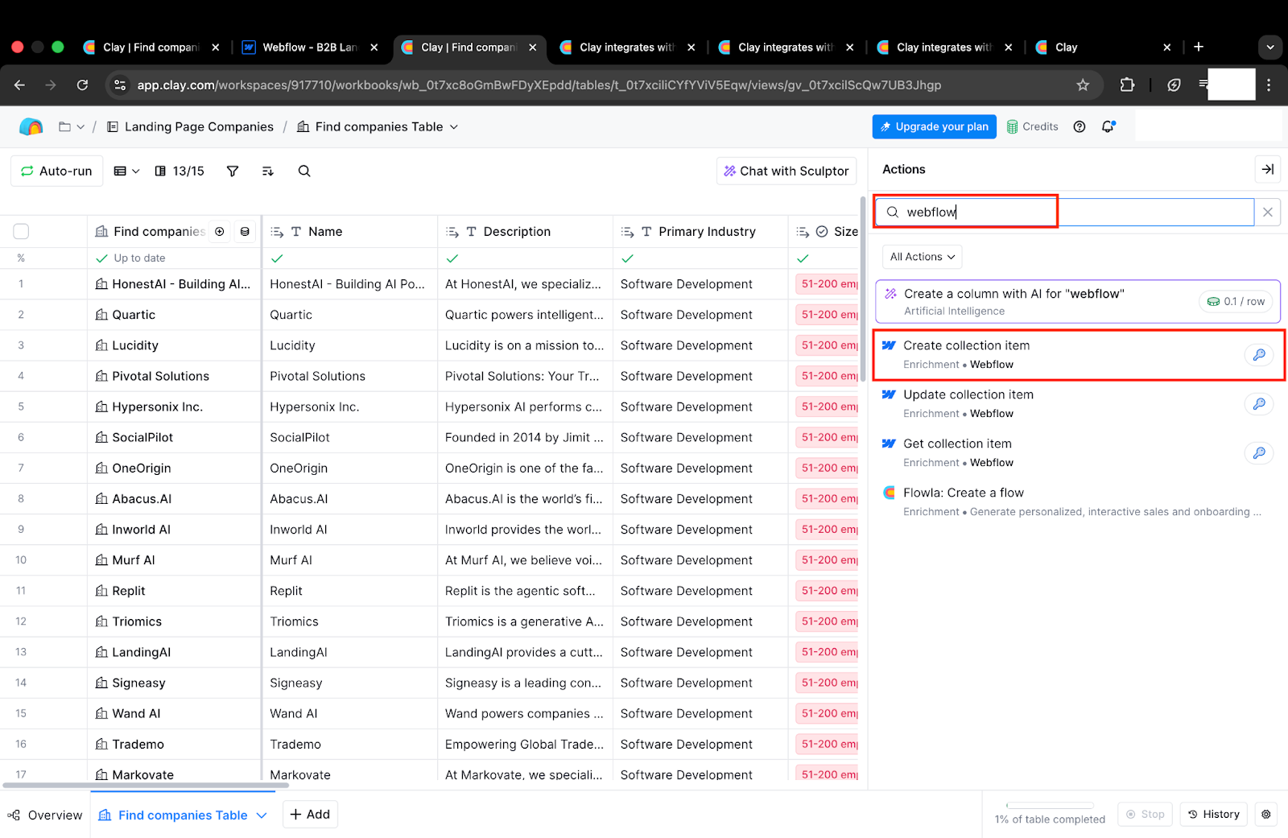Select Flowla: Create a flow action
Image resolution: width=1288 pixels, height=838 pixels.
click(1078, 502)
